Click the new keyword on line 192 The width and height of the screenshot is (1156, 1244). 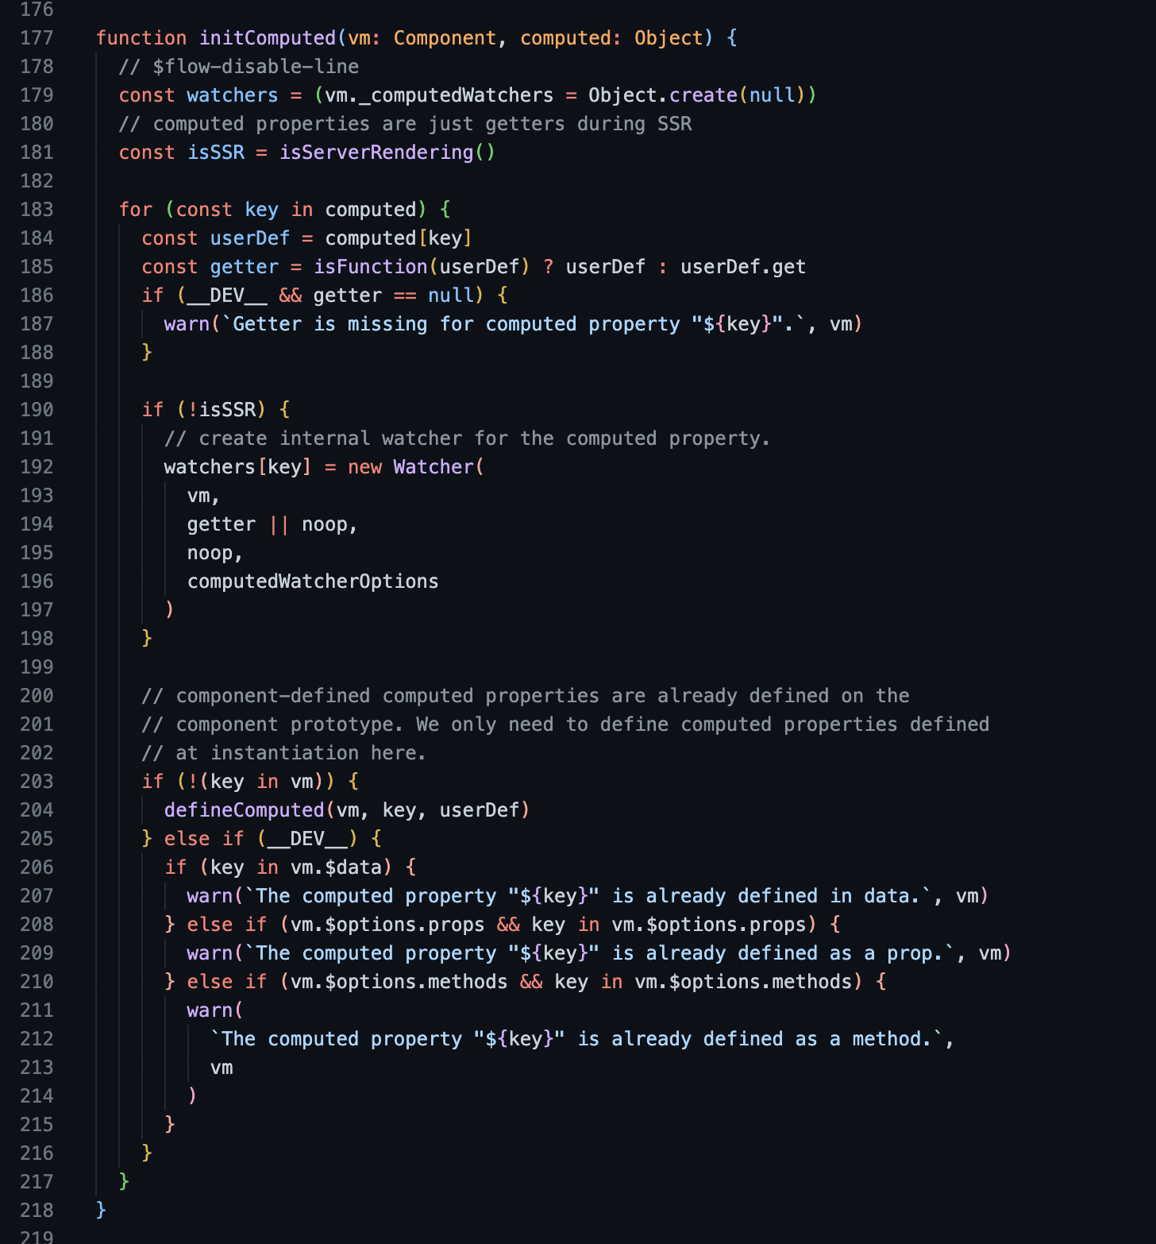click(365, 467)
